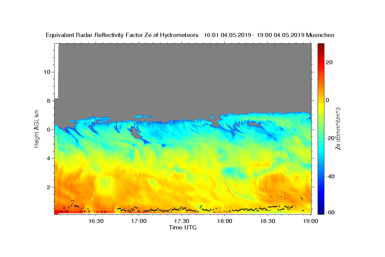The width and height of the screenshot is (385, 257).
Task: Click the 18:30 time tick label
Action: pyautogui.click(x=268, y=221)
